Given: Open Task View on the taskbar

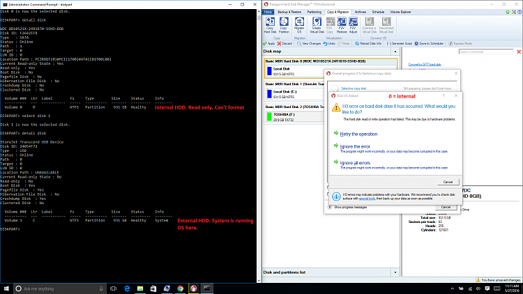Looking at the screenshot, I should (114, 288).
